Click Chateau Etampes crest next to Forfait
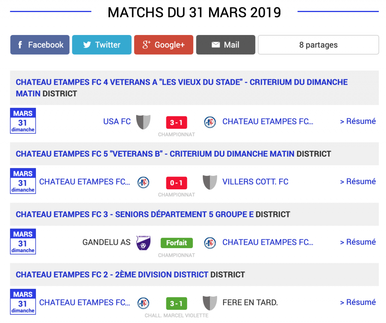 coord(210,243)
